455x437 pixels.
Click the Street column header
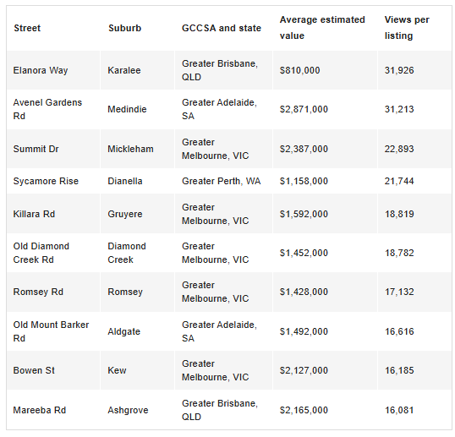[27, 28]
